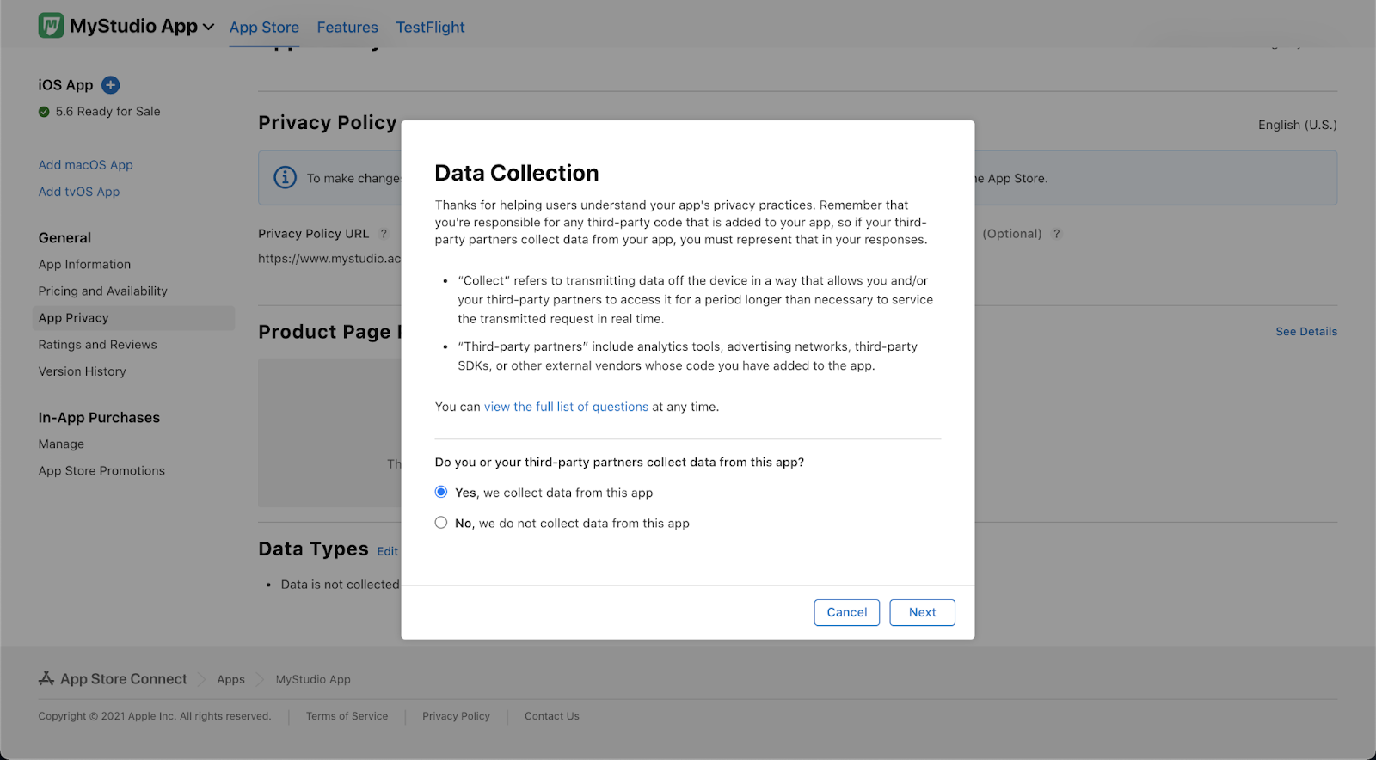Click the Next button in dialog

(922, 612)
